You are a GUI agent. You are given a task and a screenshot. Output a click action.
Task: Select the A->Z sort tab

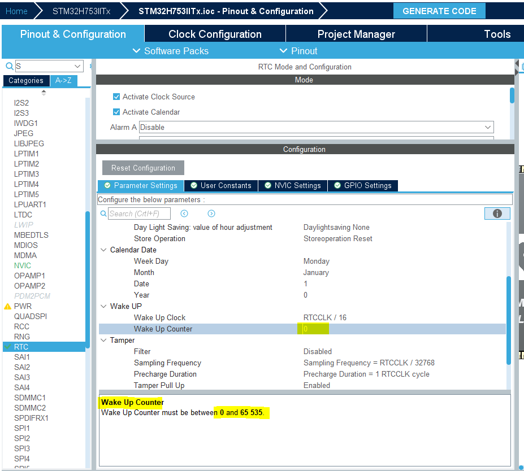click(63, 80)
